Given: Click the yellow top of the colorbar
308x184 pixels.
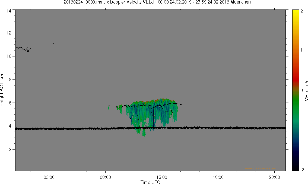Looking at the screenshot, I should (x=296, y=11).
